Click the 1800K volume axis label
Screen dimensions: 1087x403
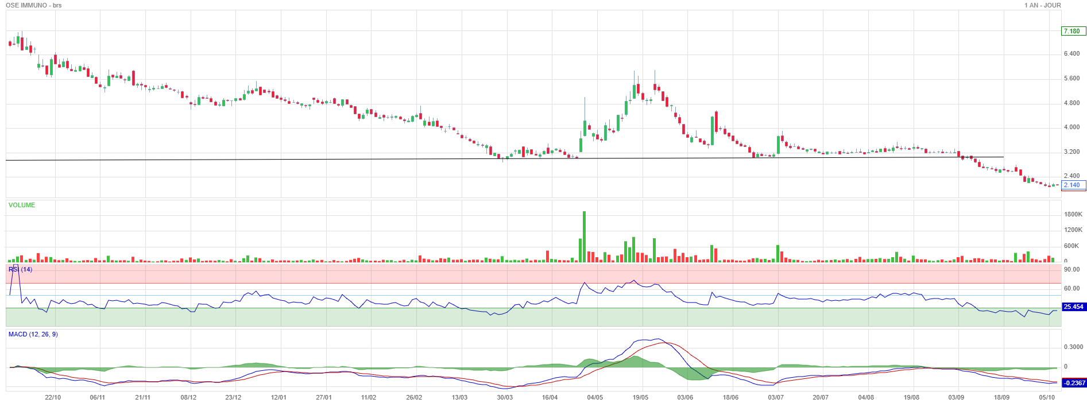(x=1073, y=214)
